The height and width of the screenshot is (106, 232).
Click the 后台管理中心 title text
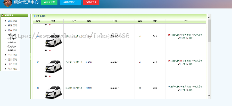pyautogui.click(x=26, y=2)
